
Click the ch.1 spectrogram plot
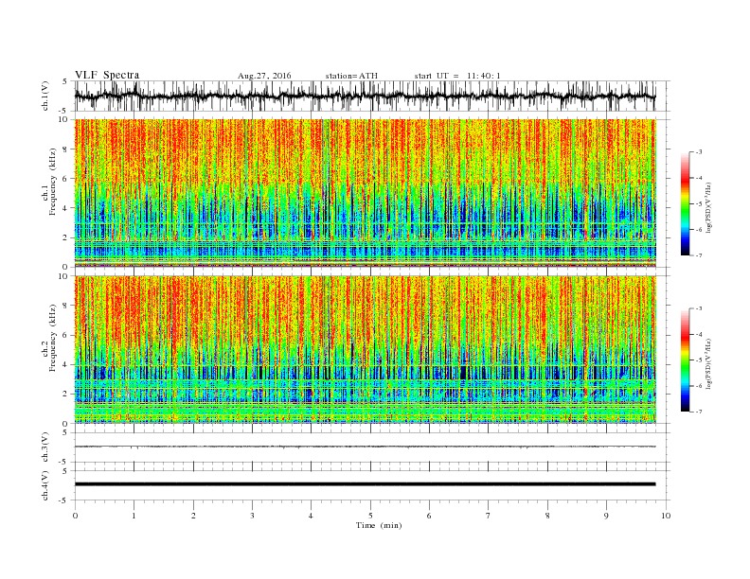click(366, 193)
